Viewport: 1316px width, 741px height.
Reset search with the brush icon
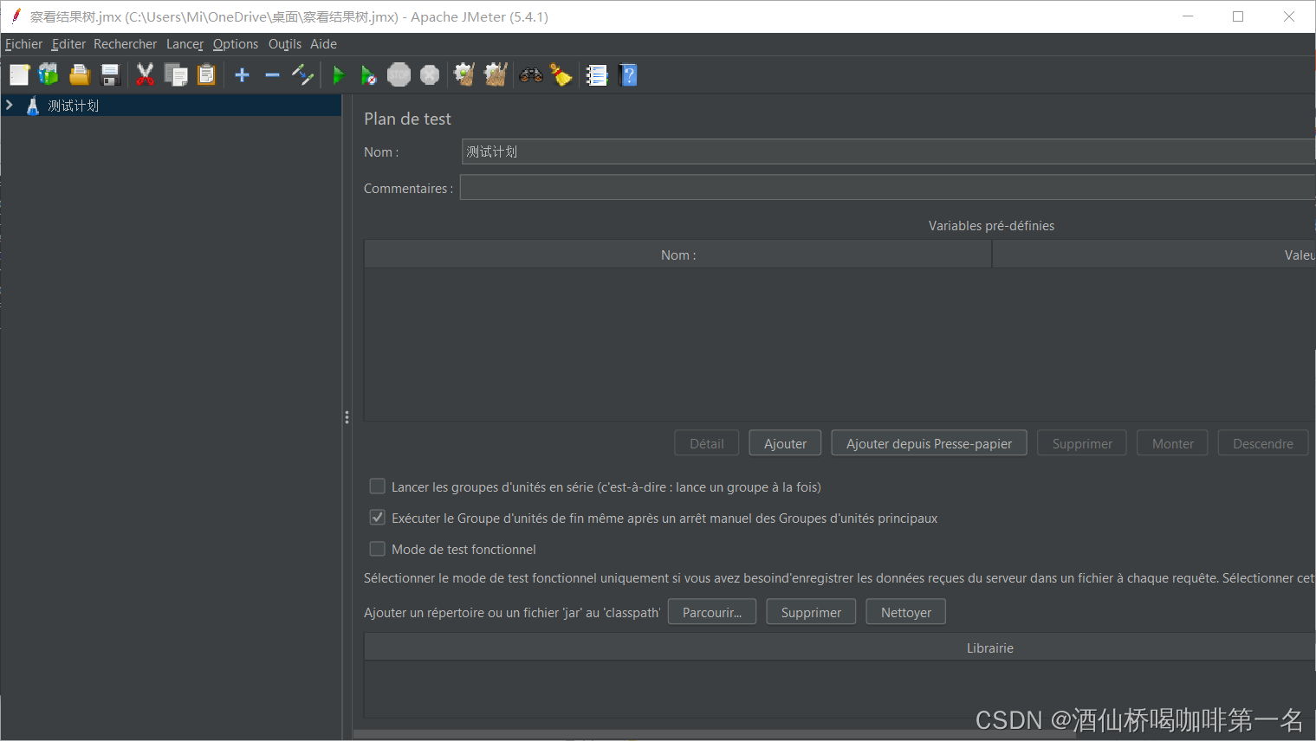tap(561, 75)
